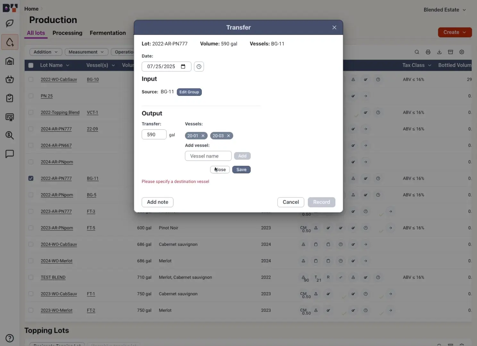The image size is (477, 346).
Task: Open the Blended Estate account dropdown
Action: point(445,10)
